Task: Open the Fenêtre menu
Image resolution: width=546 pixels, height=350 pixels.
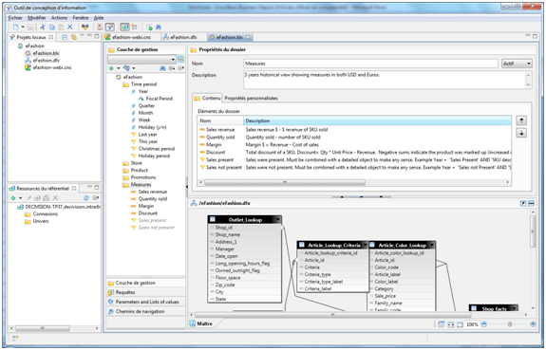Action: pyautogui.click(x=81, y=18)
